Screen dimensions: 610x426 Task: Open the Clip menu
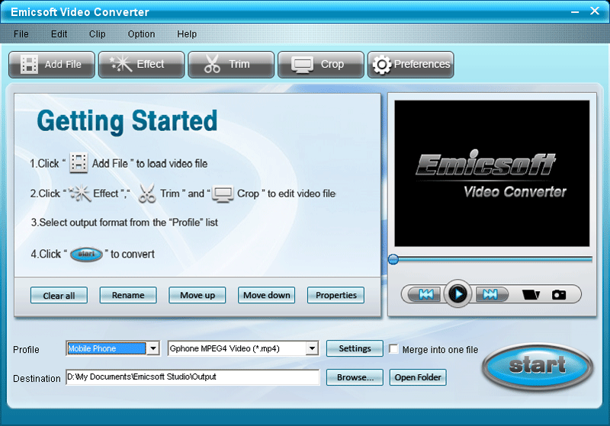point(98,34)
